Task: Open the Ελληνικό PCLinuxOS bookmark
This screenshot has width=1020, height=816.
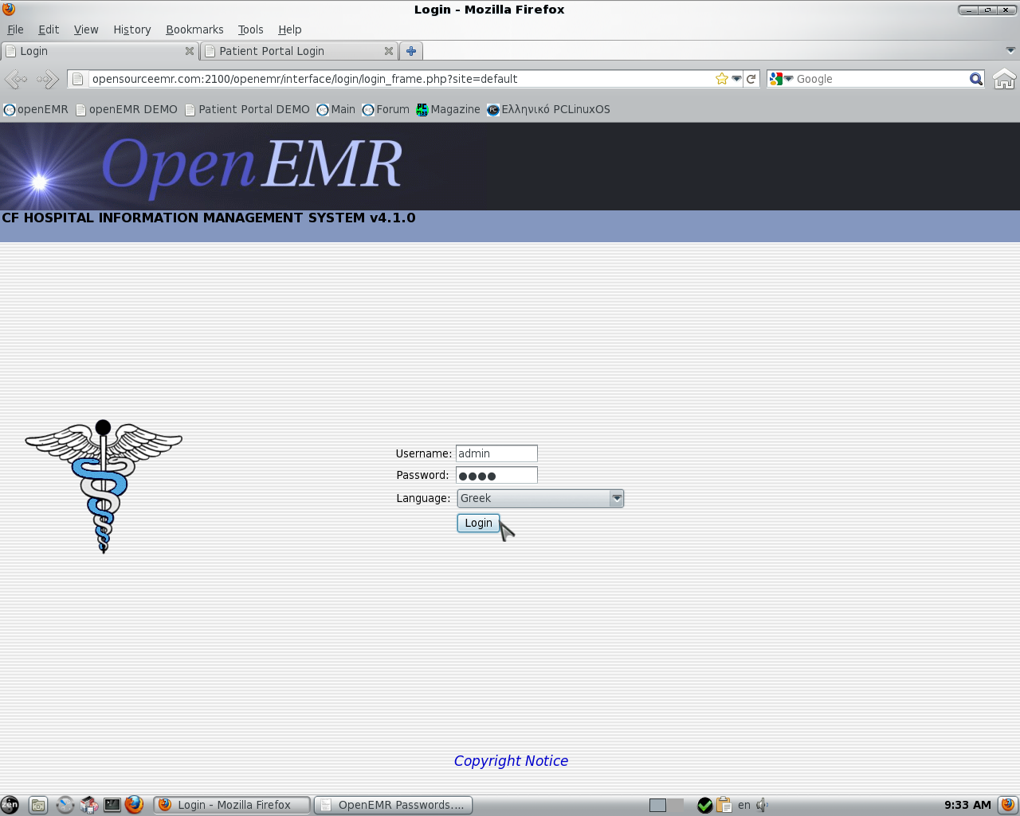Action: tap(548, 109)
